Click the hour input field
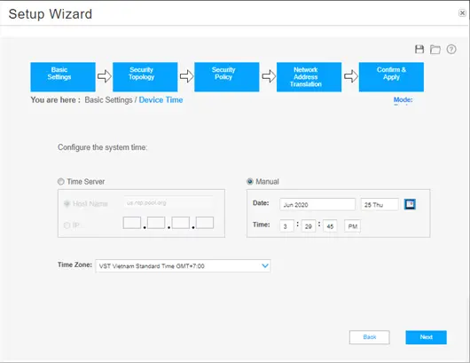470x363 pixels. point(286,226)
